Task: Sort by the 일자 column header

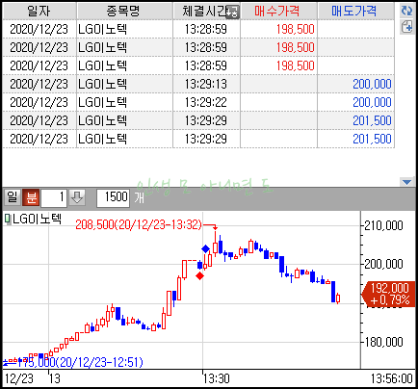Action: coord(39,12)
